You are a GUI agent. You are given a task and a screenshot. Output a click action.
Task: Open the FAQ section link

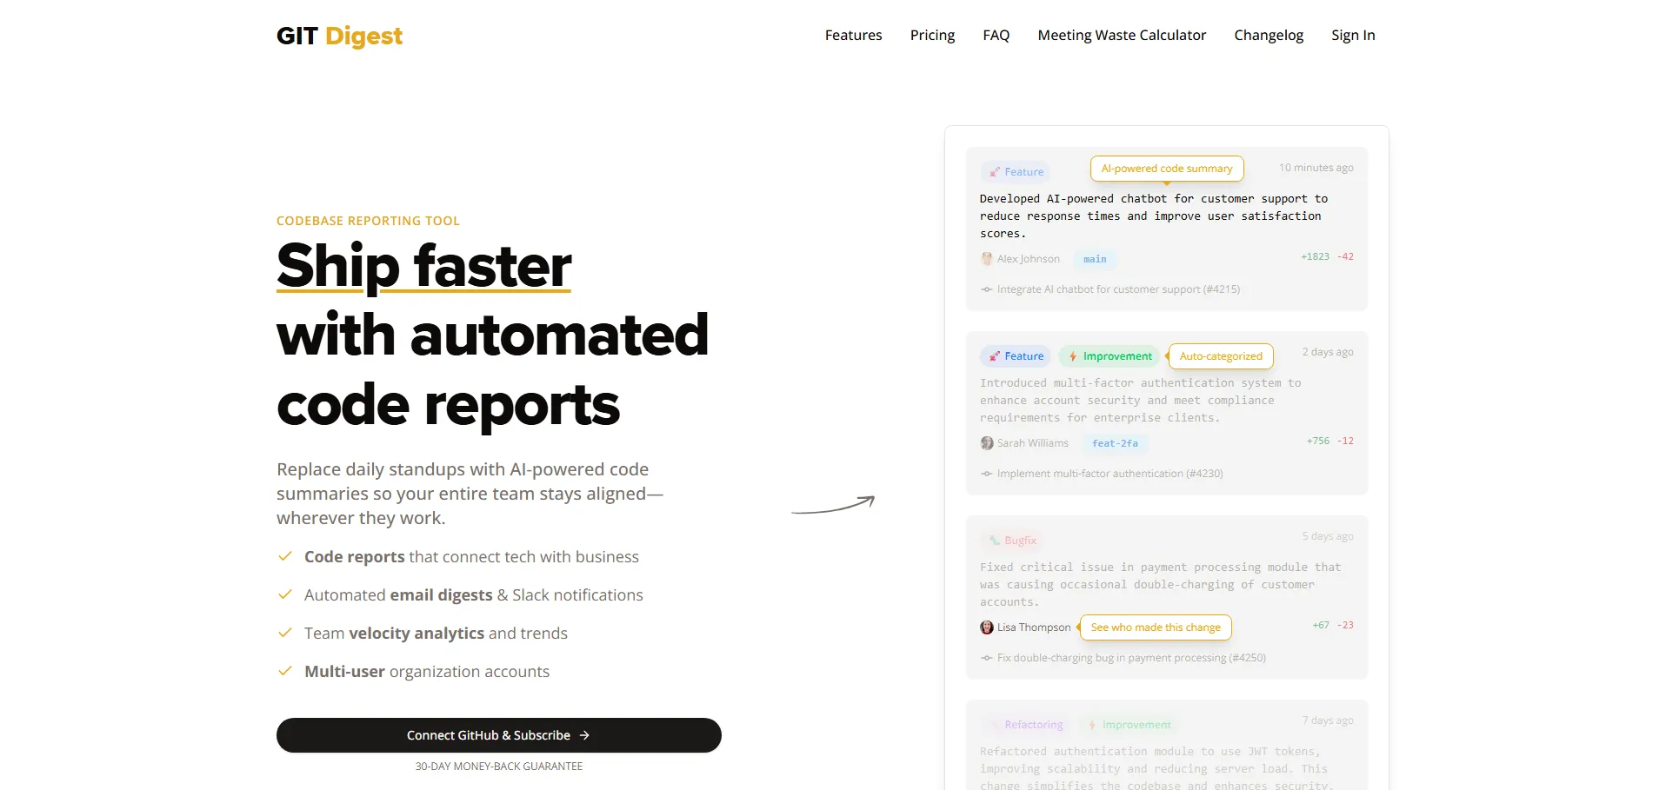[x=996, y=36]
